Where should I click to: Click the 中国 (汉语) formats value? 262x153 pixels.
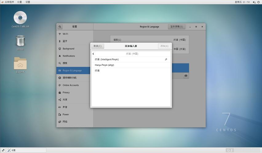[x=180, y=49]
